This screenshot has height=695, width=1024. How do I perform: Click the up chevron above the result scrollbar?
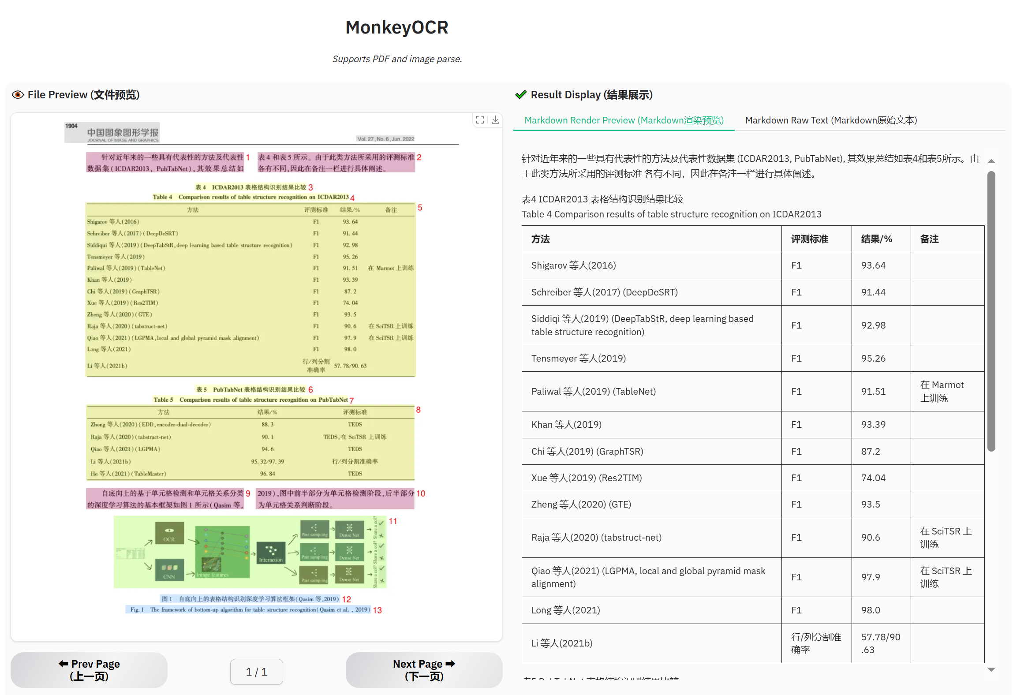[992, 161]
